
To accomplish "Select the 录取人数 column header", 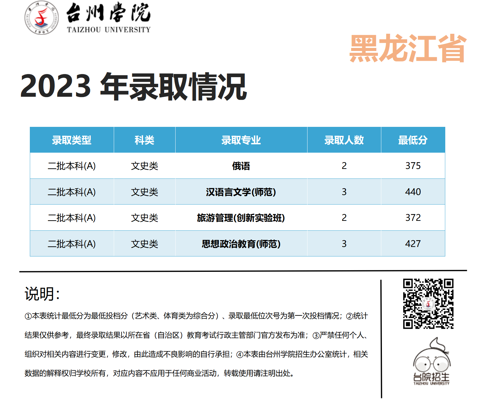I will (344, 140).
